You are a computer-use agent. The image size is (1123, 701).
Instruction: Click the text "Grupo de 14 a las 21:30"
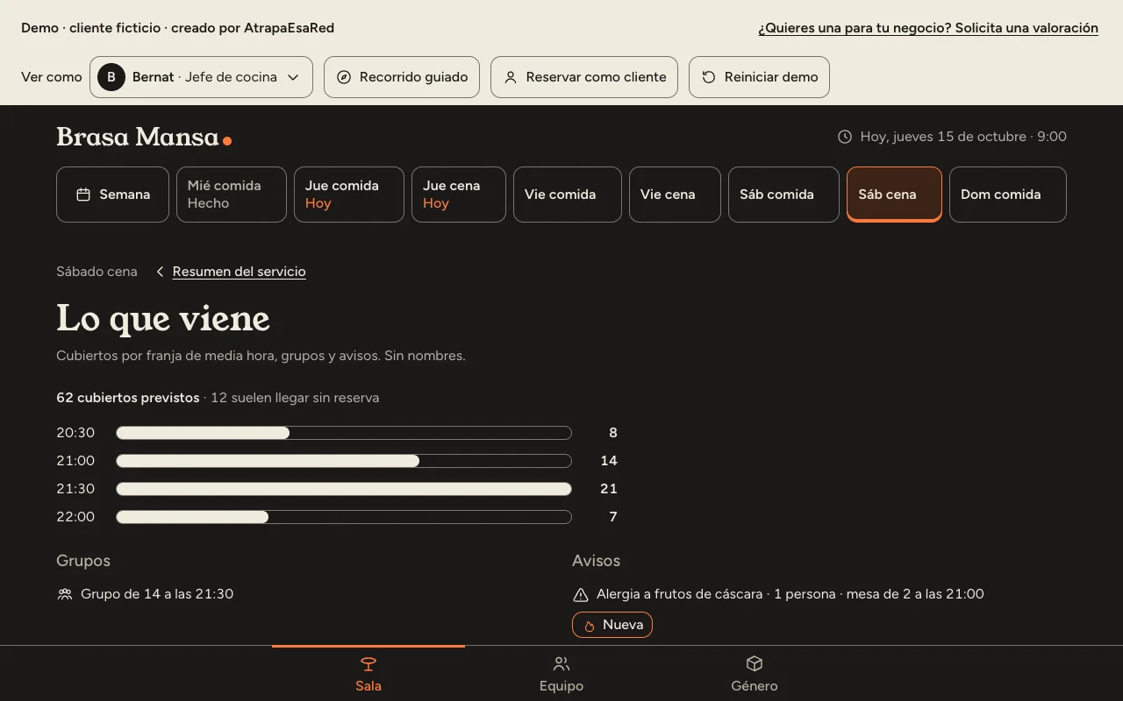[x=157, y=594]
